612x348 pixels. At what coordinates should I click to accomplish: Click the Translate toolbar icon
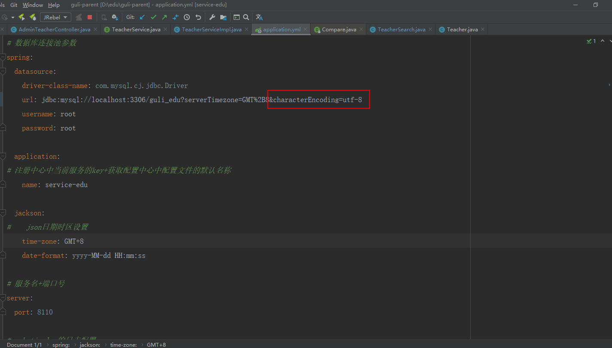259,17
